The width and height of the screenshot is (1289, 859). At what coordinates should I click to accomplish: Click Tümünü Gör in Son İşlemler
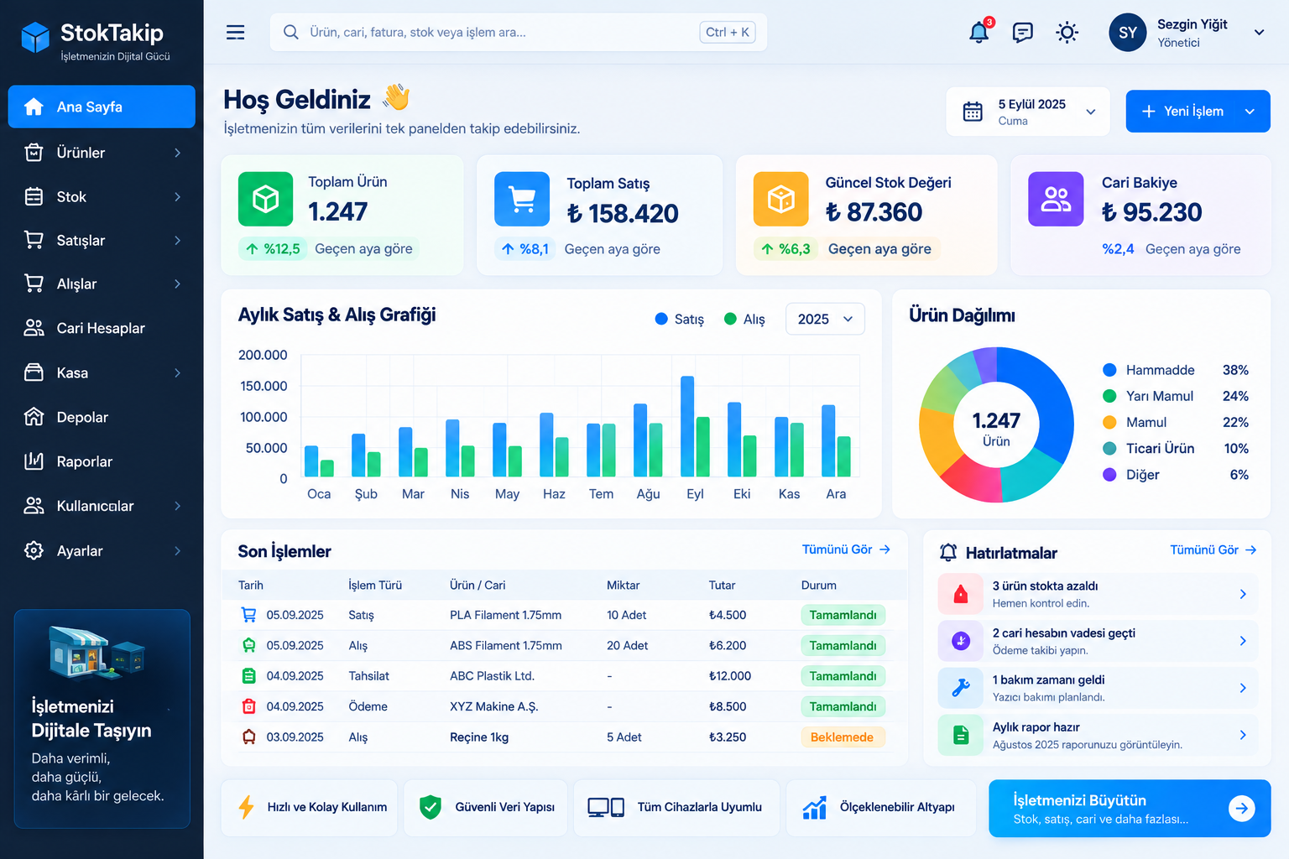tap(846, 549)
